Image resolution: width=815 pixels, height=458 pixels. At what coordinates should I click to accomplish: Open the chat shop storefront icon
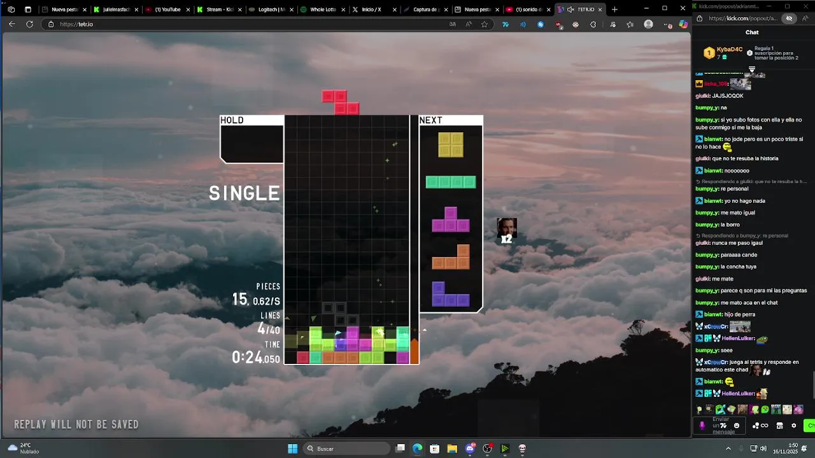(x=779, y=426)
